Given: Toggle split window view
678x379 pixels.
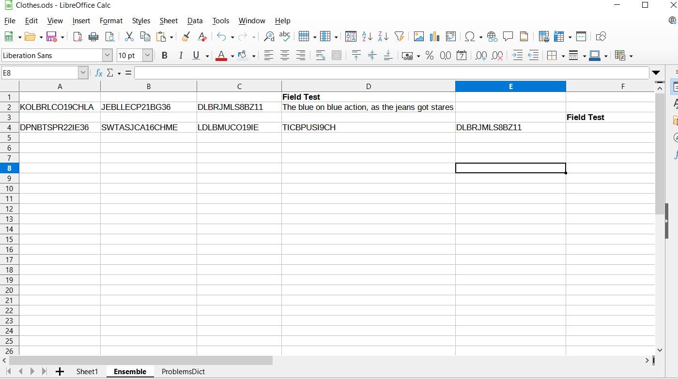Looking at the screenshot, I should pyautogui.click(x=581, y=36).
